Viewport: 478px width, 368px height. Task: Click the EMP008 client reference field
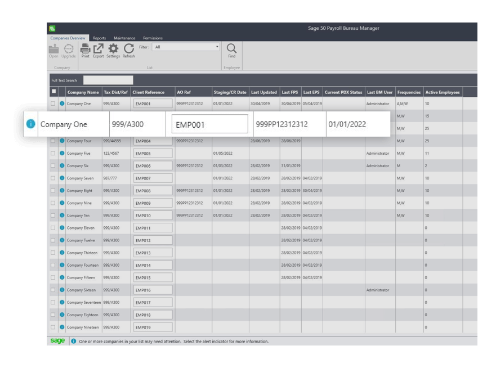click(153, 191)
